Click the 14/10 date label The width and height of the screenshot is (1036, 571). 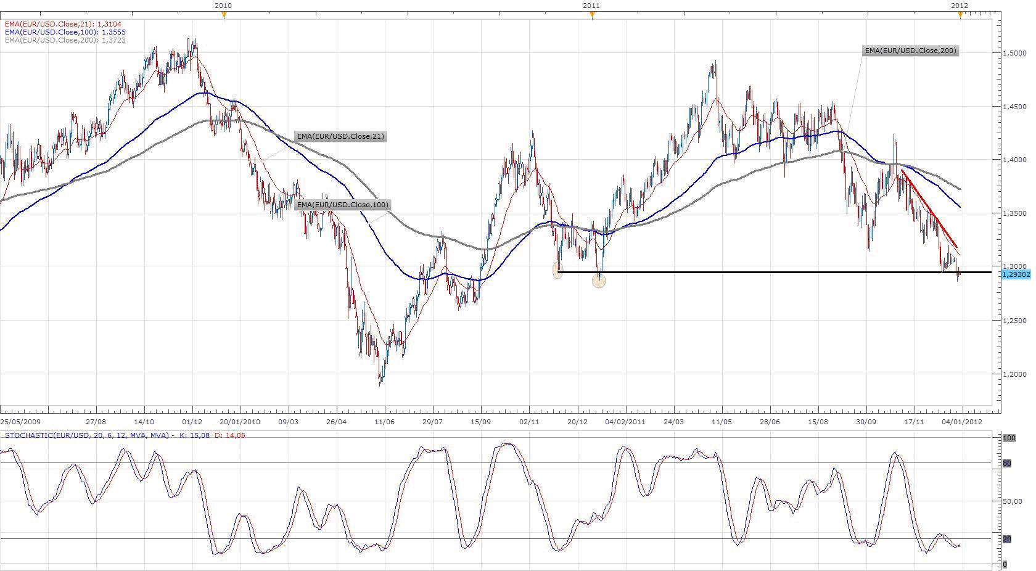point(144,422)
